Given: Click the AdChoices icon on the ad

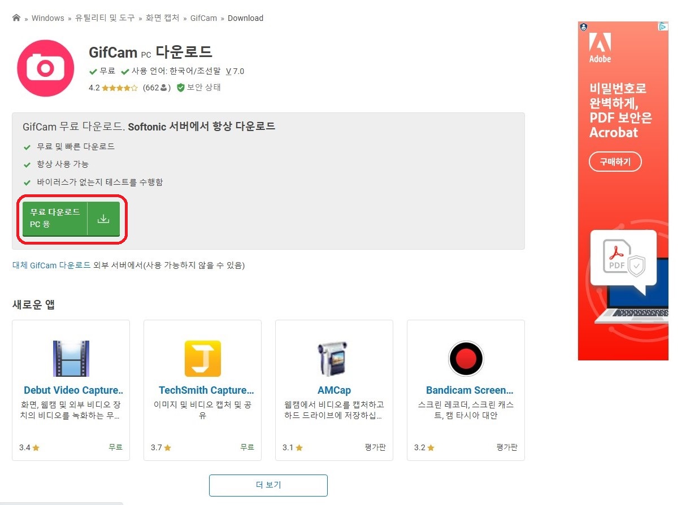Looking at the screenshot, I should [663, 27].
